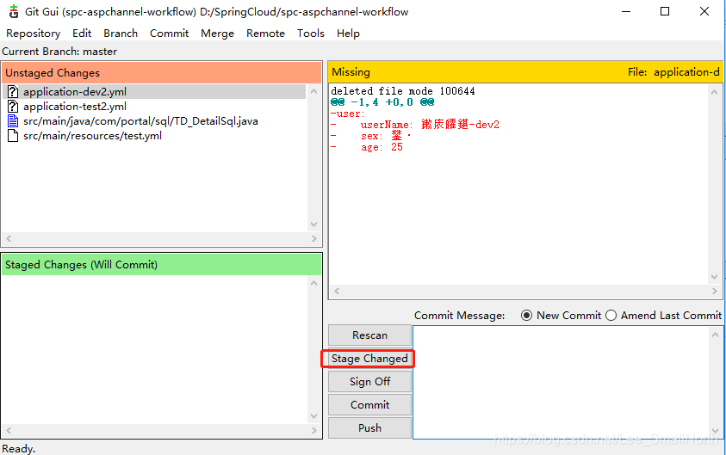The height and width of the screenshot is (455, 726).
Task: Minimize the Git Gui window
Action: pyautogui.click(x=626, y=11)
